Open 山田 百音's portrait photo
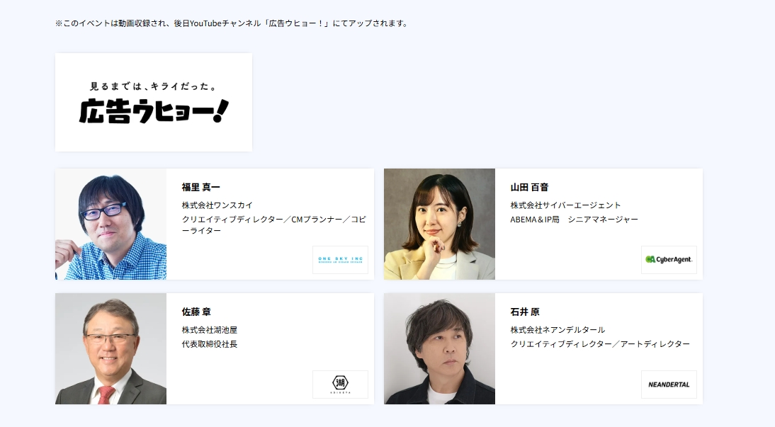The width and height of the screenshot is (775, 427). (439, 224)
